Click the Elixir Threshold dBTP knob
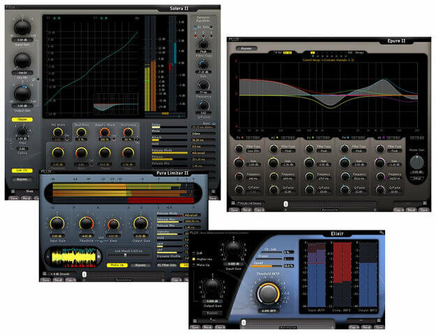Screen dimensions: 436x334 click(x=268, y=294)
